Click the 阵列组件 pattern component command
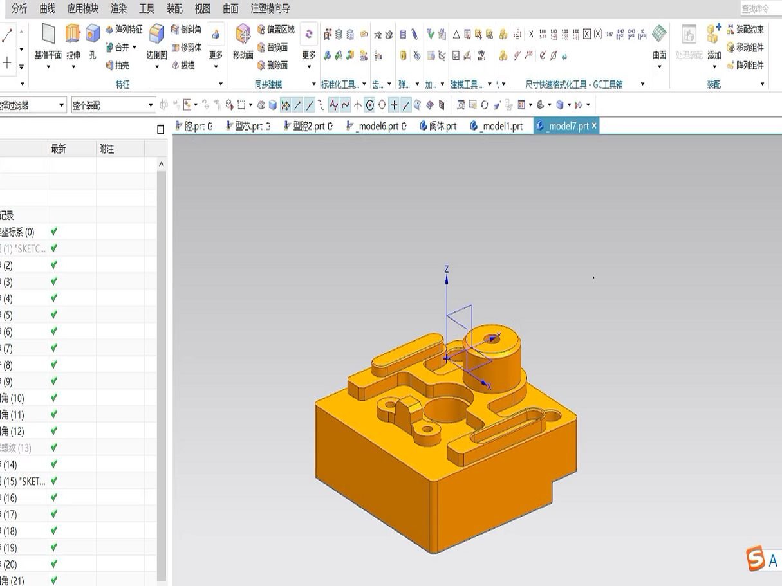The width and height of the screenshot is (782, 586). [745, 66]
